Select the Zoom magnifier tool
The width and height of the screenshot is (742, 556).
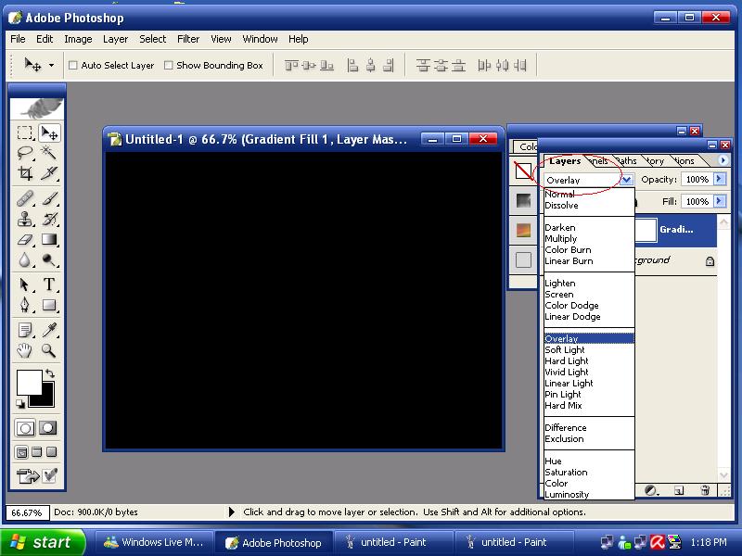click(49, 350)
